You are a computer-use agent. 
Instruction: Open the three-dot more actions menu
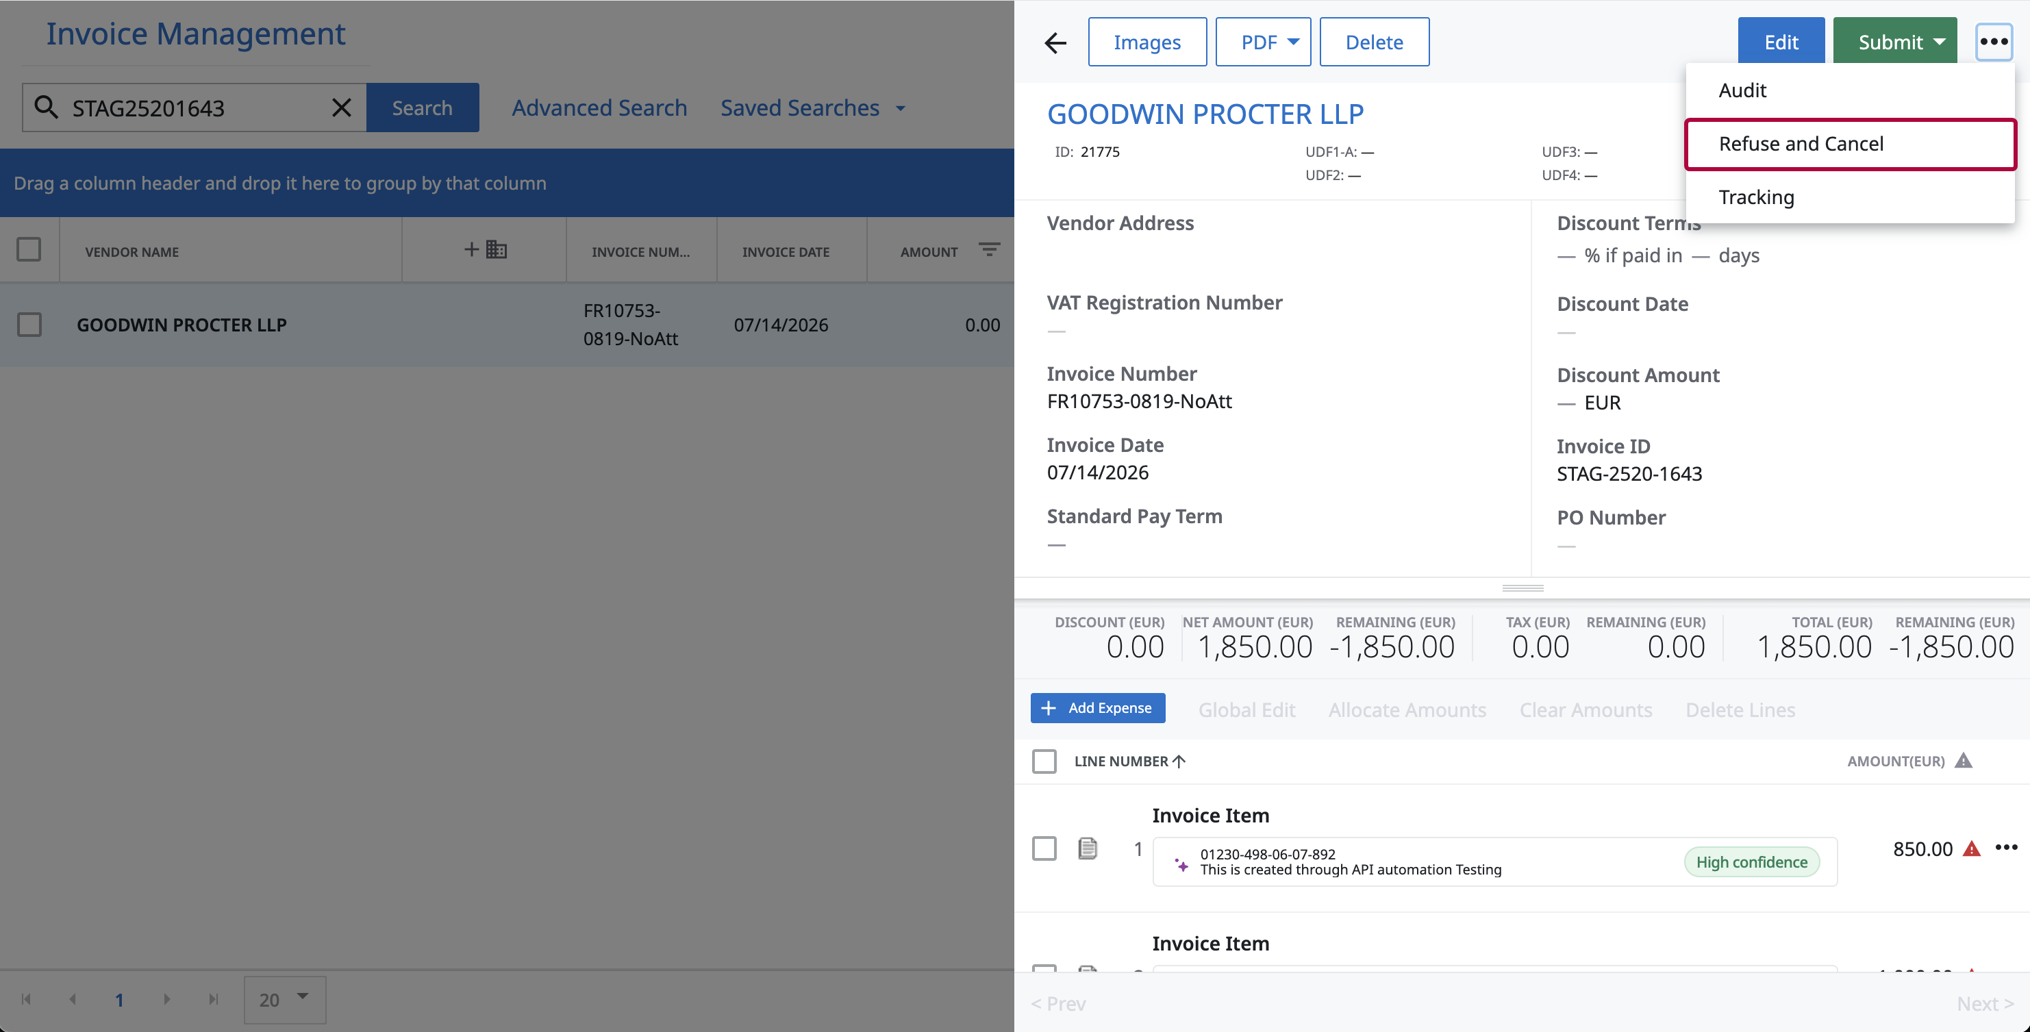(1994, 42)
